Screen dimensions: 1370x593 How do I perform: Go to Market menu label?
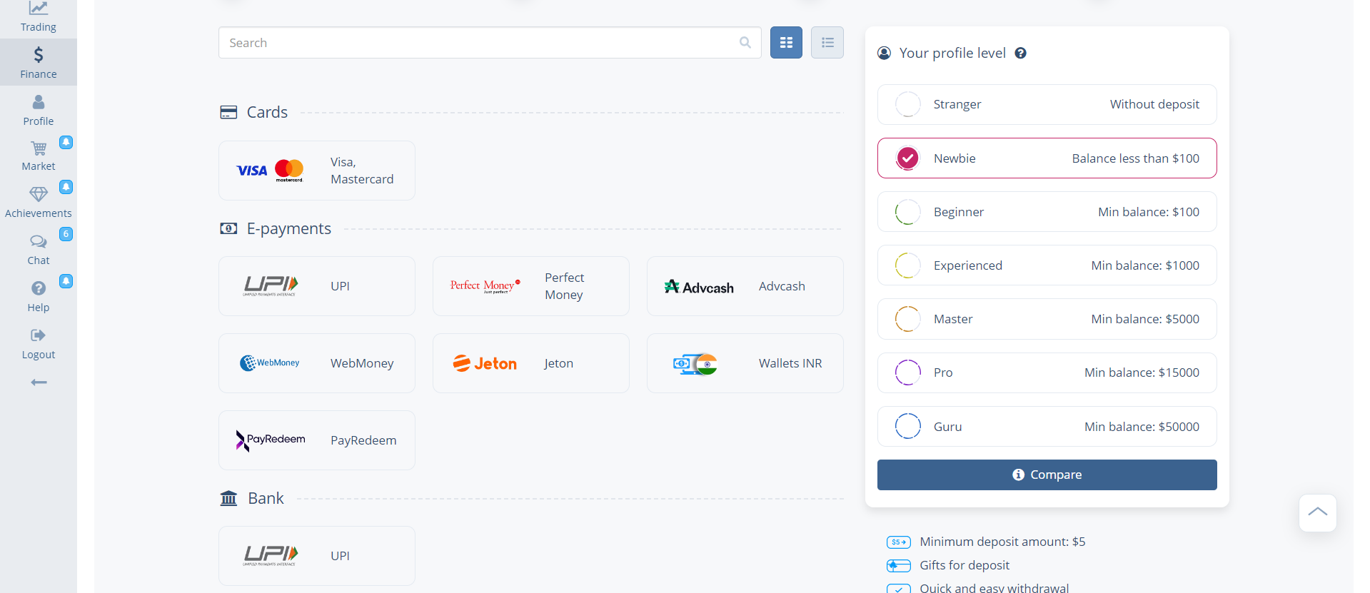tap(39, 166)
